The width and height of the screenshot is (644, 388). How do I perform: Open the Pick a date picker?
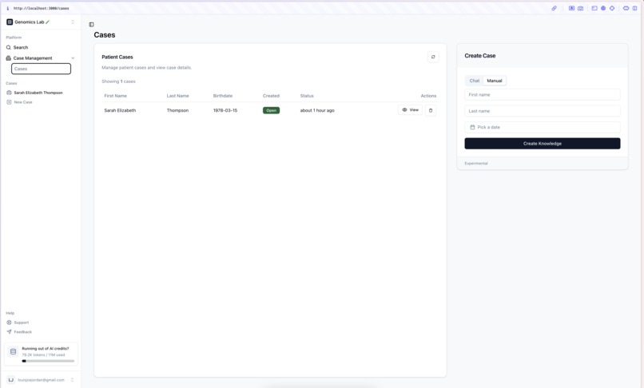pyautogui.click(x=543, y=127)
